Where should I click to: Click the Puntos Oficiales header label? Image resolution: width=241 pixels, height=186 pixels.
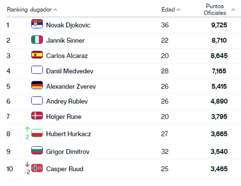pos(215,9)
